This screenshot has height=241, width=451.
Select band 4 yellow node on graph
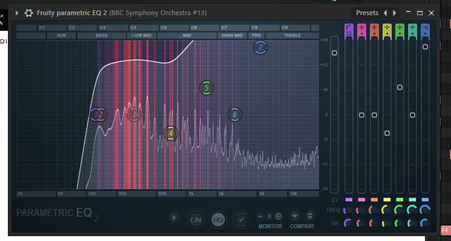(171, 133)
